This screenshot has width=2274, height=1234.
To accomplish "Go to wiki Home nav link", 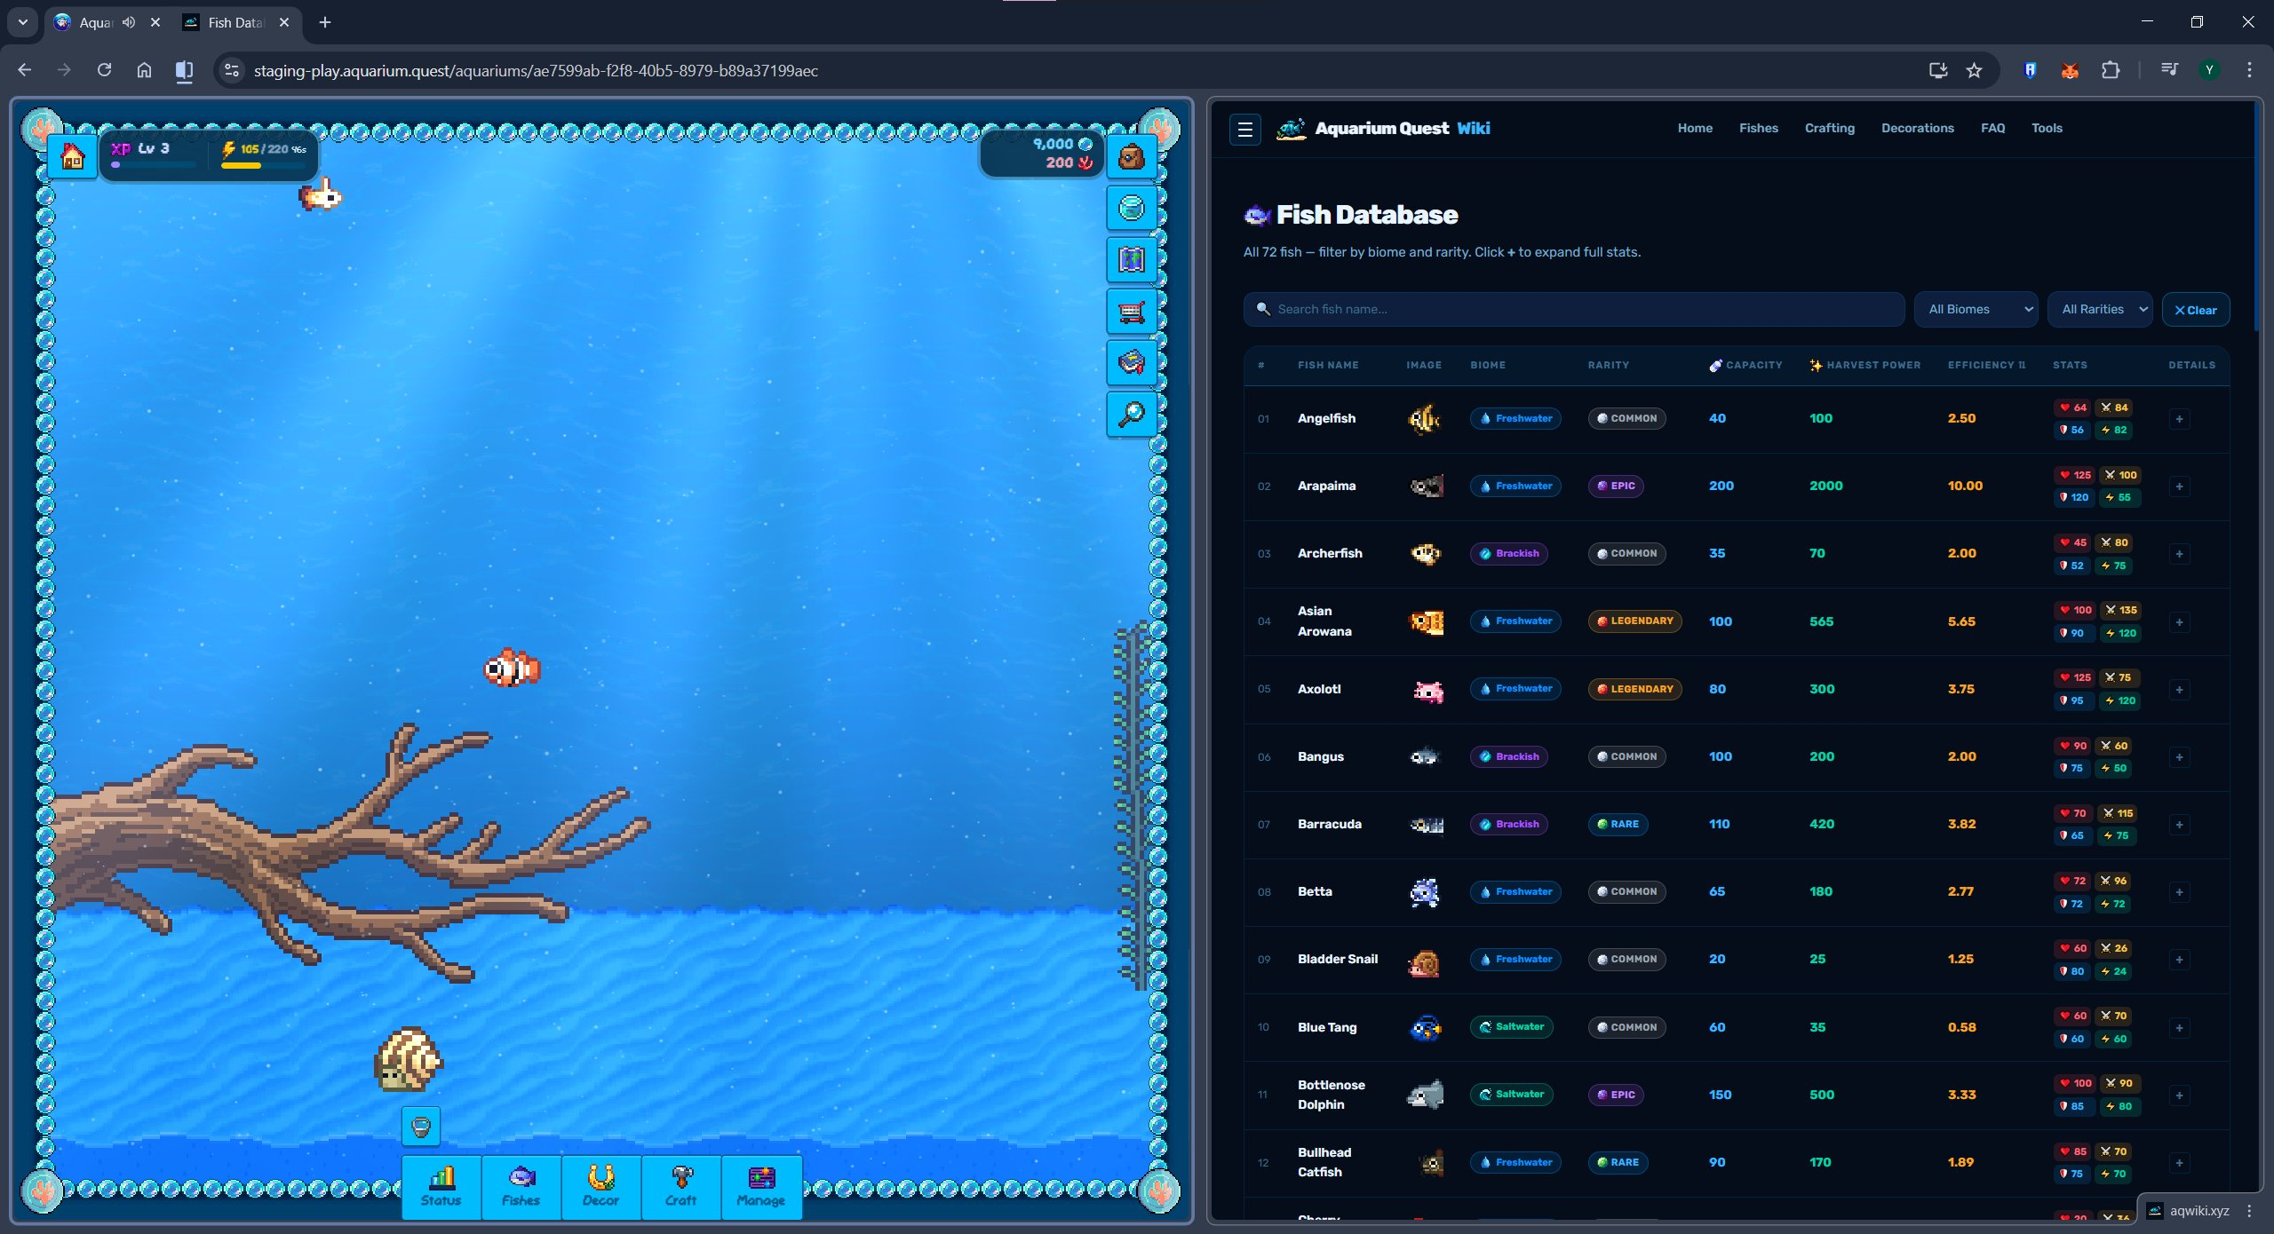I will point(1695,129).
